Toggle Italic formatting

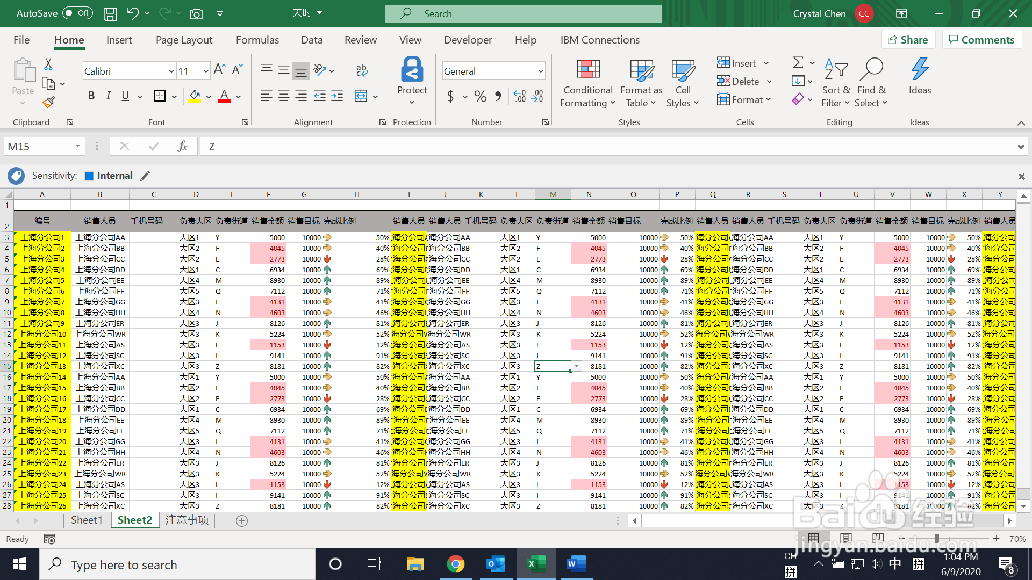(x=108, y=96)
